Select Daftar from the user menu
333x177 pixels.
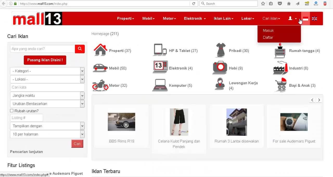[x=268, y=37]
